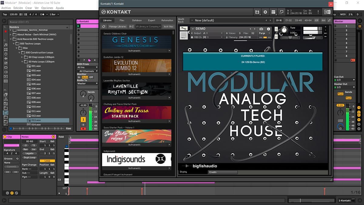Toggle the Raw button in browser preview

[x=69, y=128]
